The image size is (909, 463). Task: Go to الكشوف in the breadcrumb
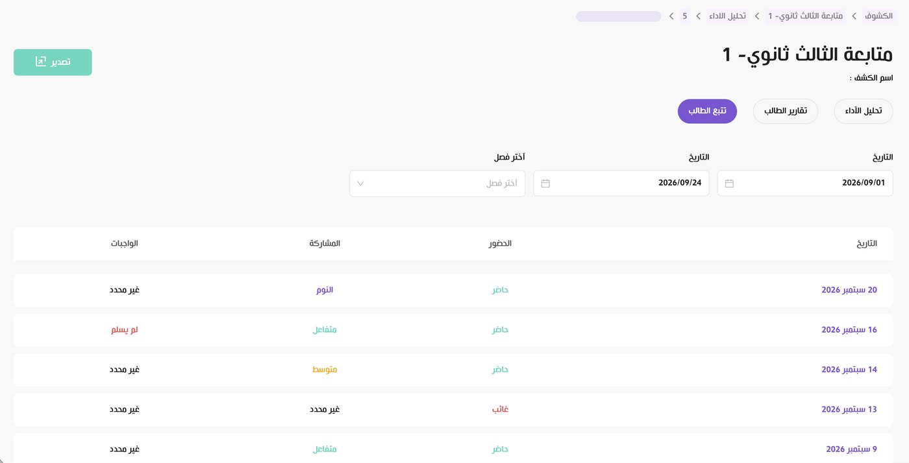point(878,16)
